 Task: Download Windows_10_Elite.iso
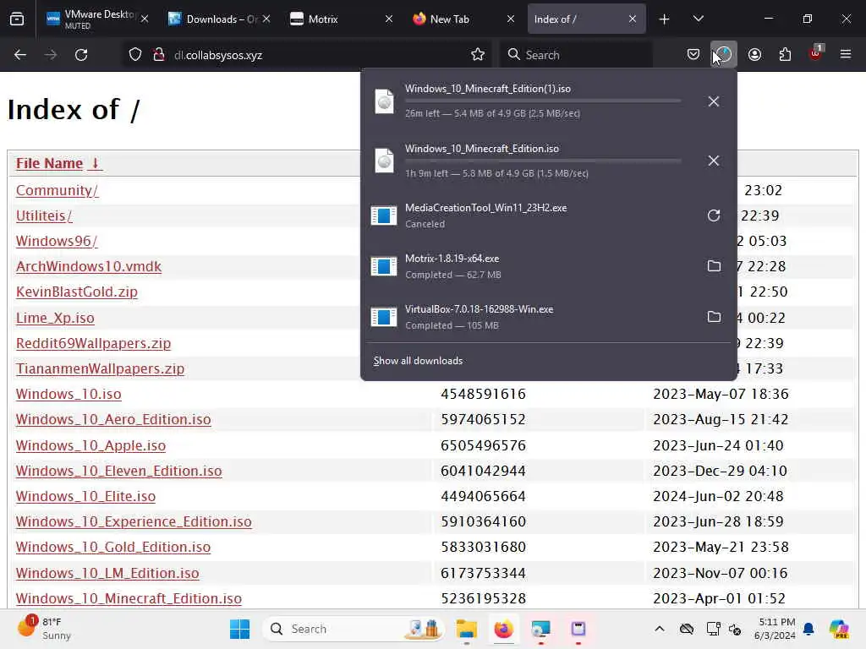click(85, 496)
